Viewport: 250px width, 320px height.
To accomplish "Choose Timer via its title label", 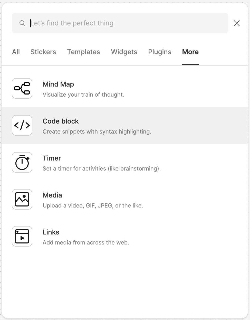I will tap(52, 158).
